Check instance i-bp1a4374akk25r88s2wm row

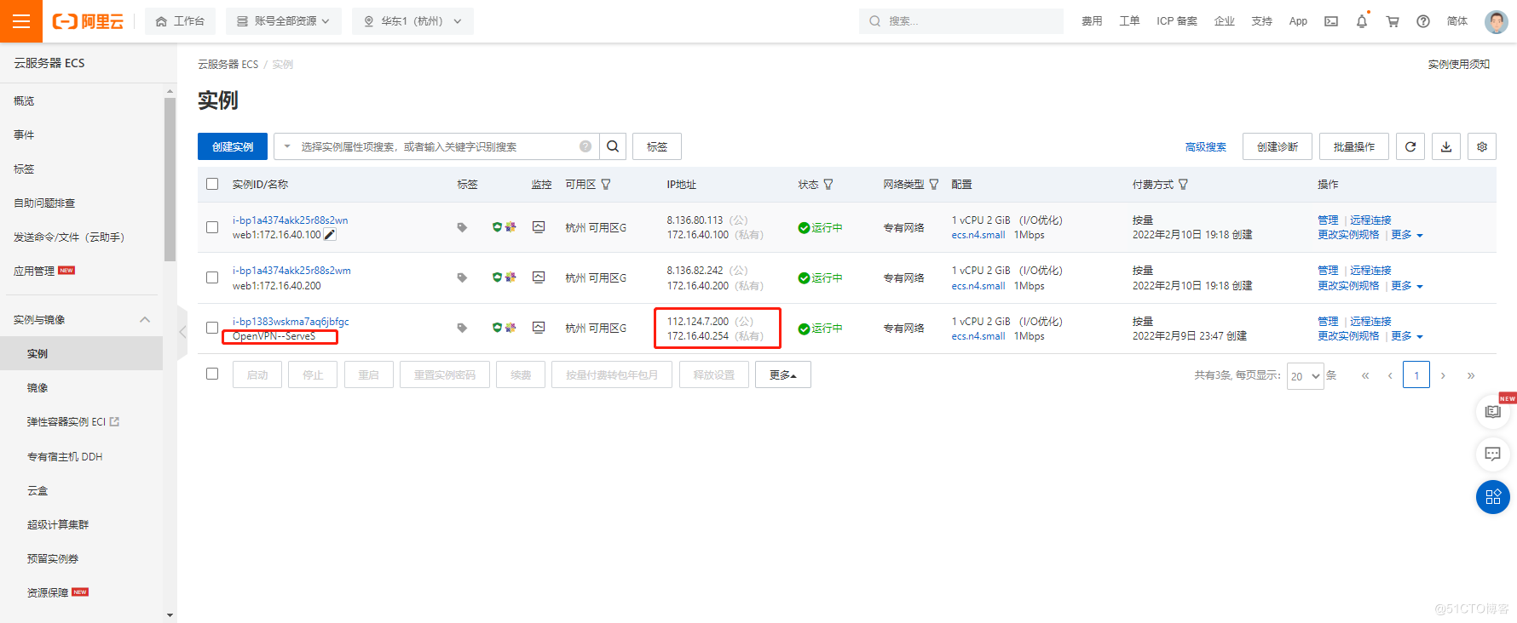(212, 277)
